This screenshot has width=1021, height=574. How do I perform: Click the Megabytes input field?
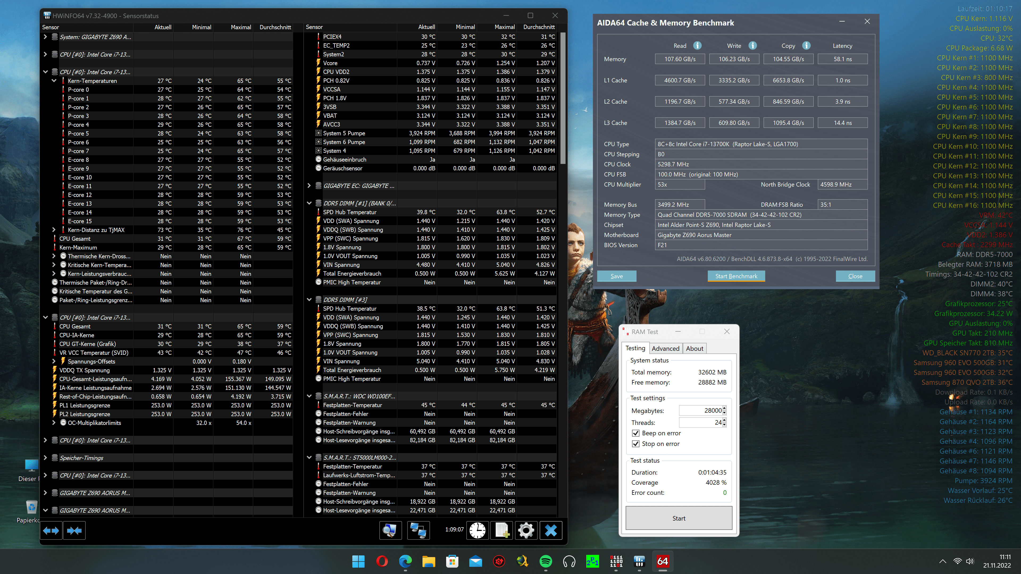click(700, 411)
